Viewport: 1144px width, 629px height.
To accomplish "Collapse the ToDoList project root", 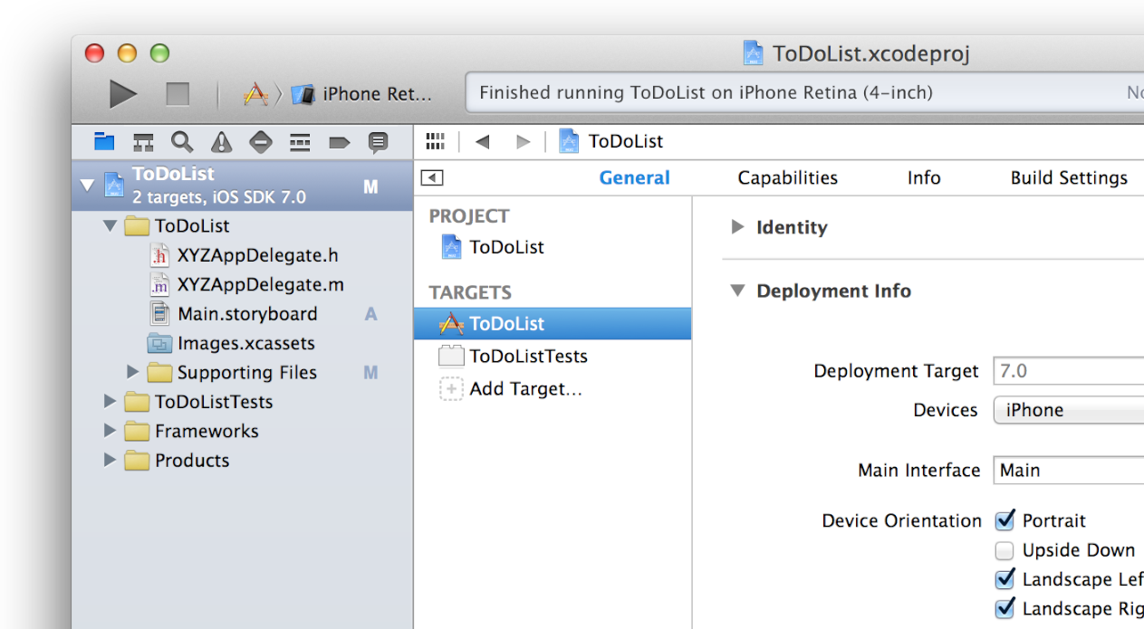I will coord(87,186).
